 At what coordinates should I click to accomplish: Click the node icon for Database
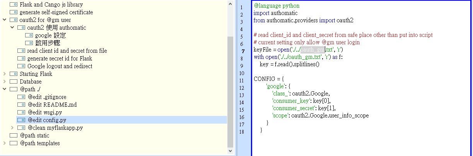(14, 82)
